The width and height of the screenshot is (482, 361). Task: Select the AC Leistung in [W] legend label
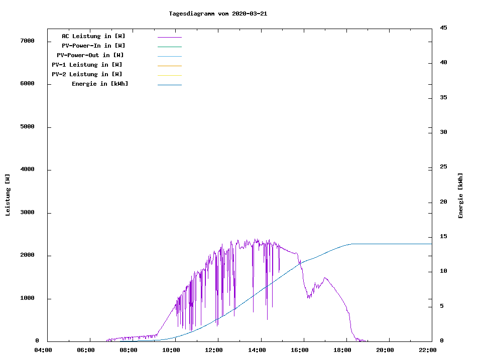click(x=93, y=36)
